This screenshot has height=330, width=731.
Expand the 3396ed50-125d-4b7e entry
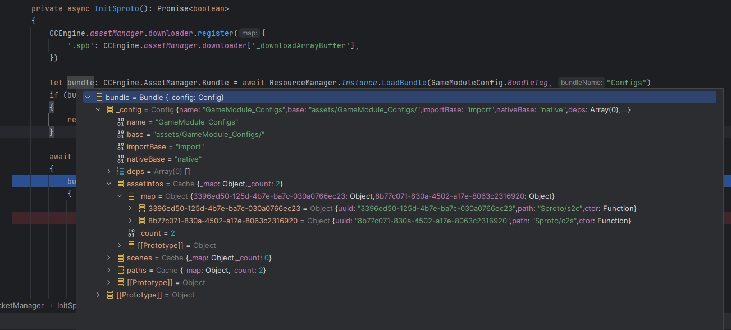coord(130,209)
